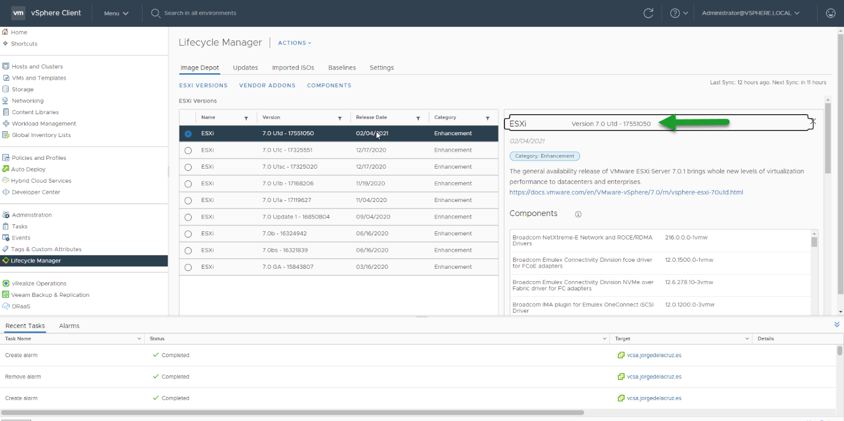Click the Global Inventory Lists icon
844x421 pixels.
tap(6, 135)
